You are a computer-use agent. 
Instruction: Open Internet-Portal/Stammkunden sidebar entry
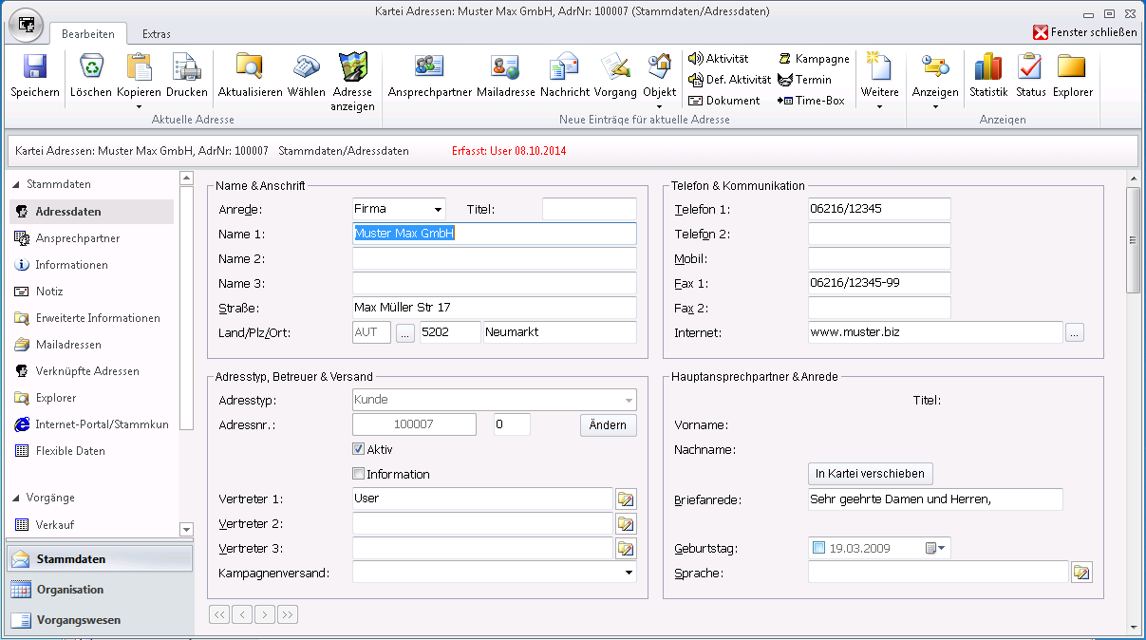click(91, 424)
